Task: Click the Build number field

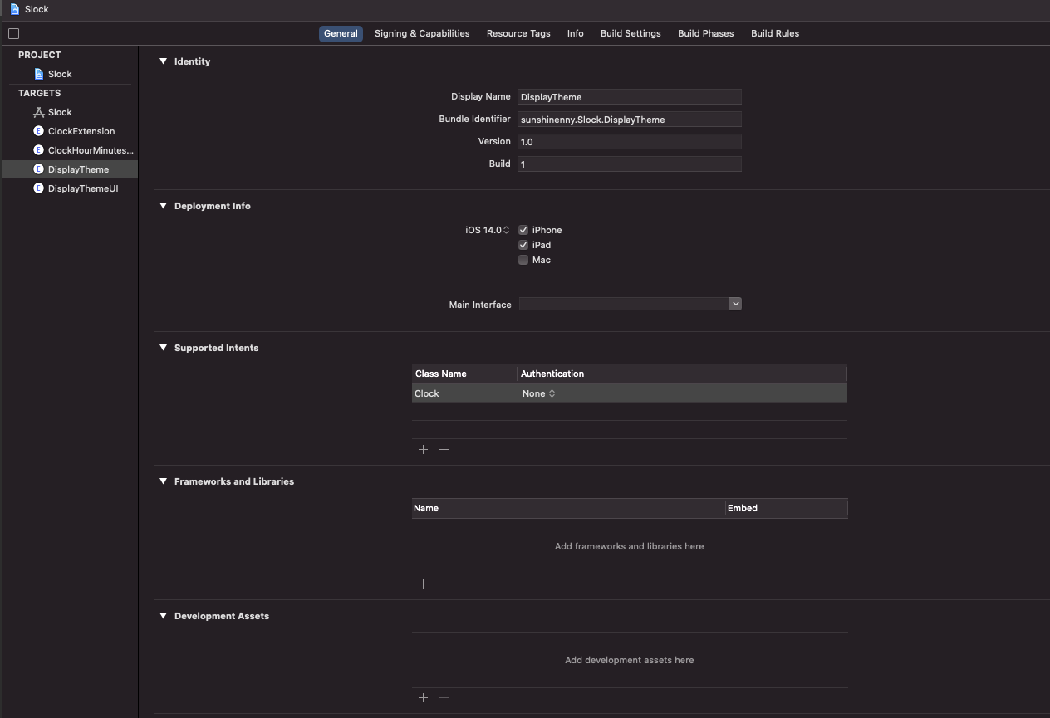Action: (x=629, y=164)
